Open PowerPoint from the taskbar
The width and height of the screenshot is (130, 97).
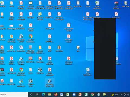[x=80, y=95]
